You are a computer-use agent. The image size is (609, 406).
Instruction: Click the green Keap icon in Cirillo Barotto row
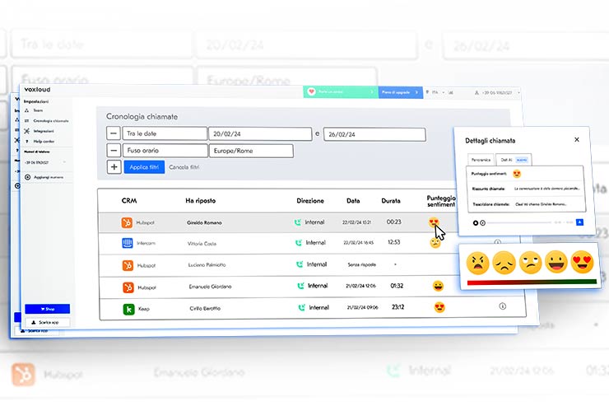coord(128,307)
